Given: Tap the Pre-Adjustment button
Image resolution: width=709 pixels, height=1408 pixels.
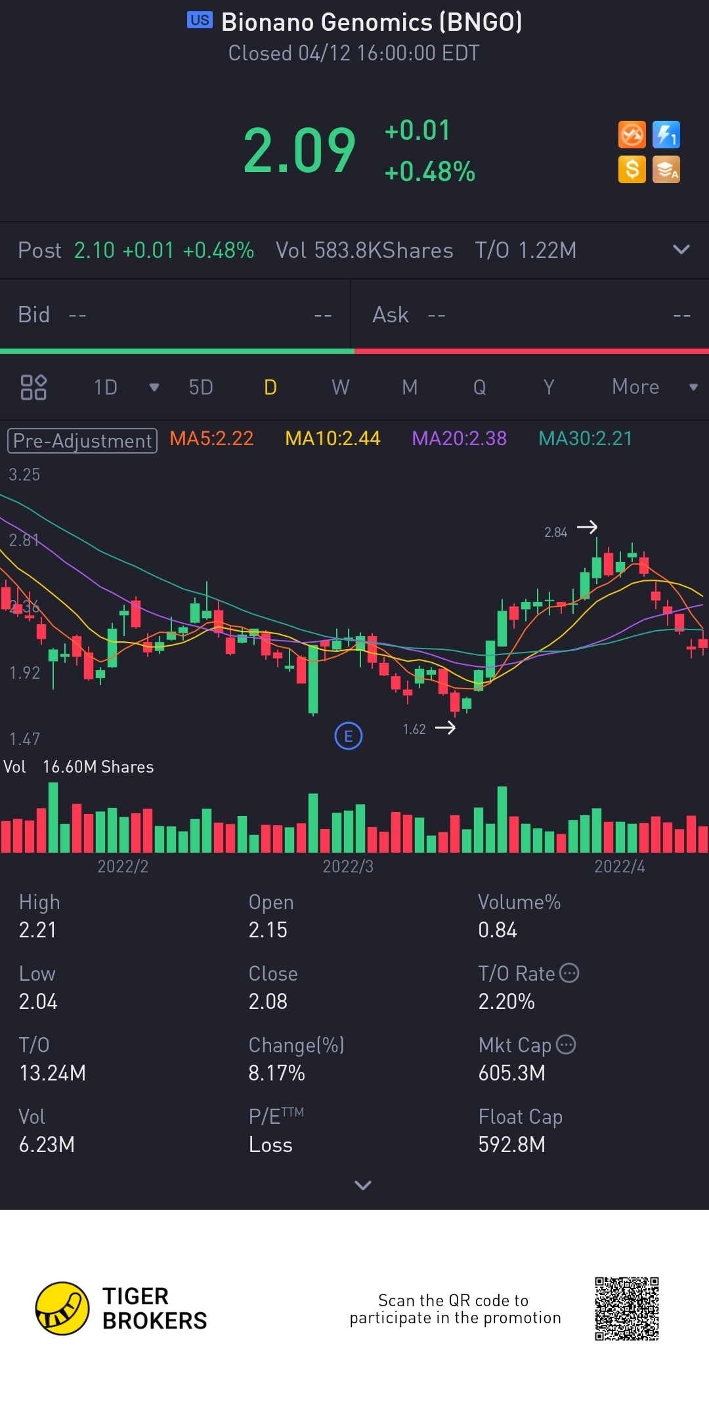Looking at the screenshot, I should (x=82, y=440).
